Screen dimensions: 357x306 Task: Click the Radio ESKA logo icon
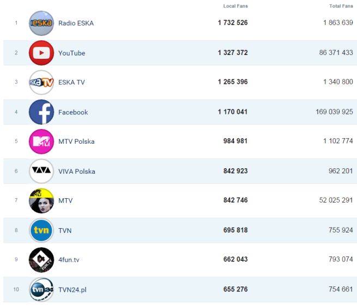(x=41, y=23)
